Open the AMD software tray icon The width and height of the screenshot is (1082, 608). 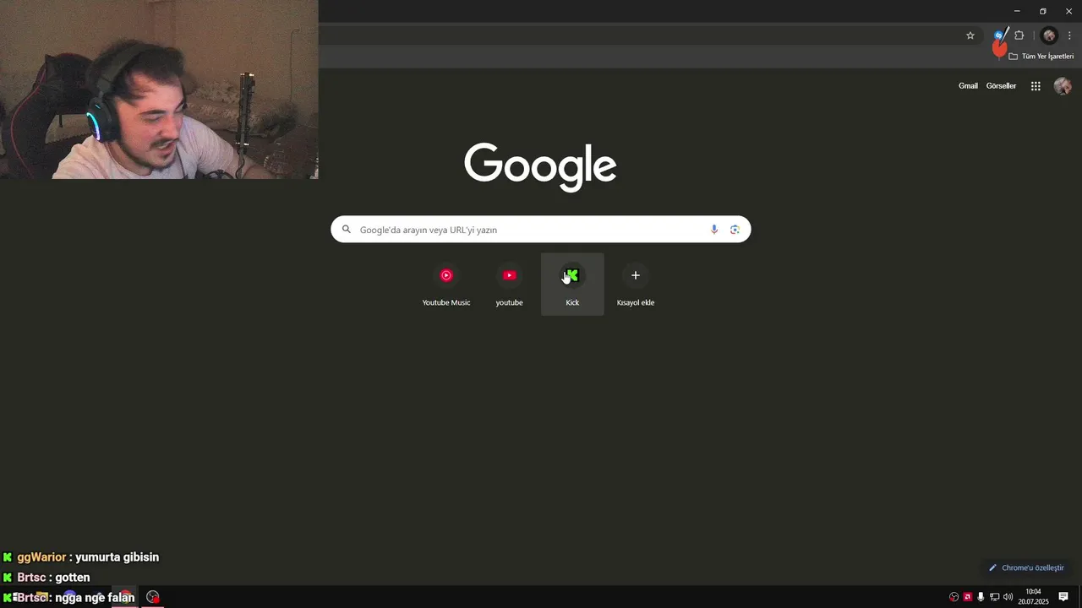(968, 597)
